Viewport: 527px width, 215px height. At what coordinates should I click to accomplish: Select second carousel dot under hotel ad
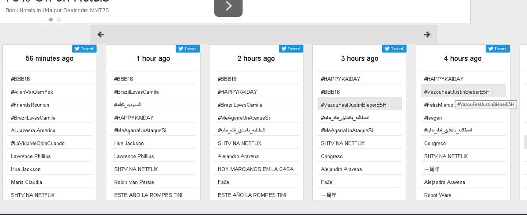[x=59, y=20]
